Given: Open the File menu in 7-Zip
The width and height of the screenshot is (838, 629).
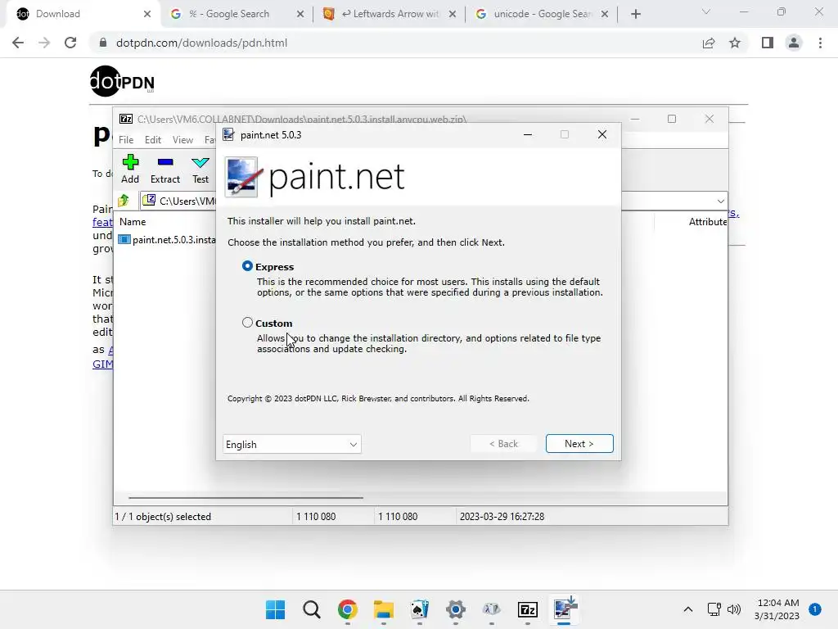Looking at the screenshot, I should tap(126, 139).
